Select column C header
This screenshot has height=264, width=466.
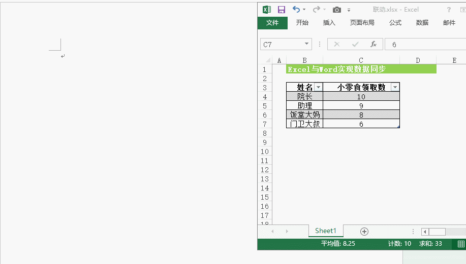[361, 60]
